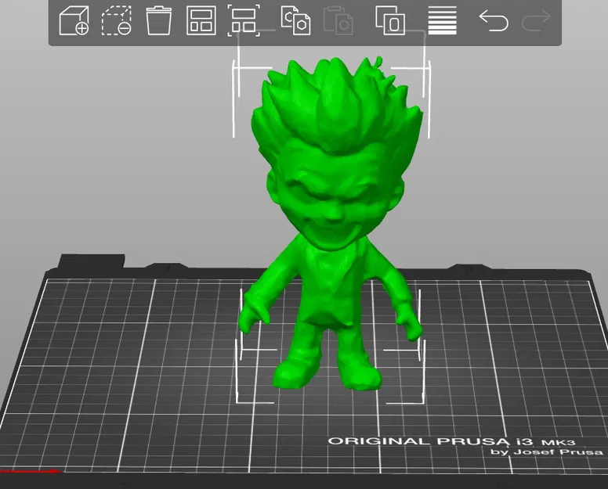Screen dimensions: 608x489
Task: Click the Copy icon
Action: (x=295, y=21)
